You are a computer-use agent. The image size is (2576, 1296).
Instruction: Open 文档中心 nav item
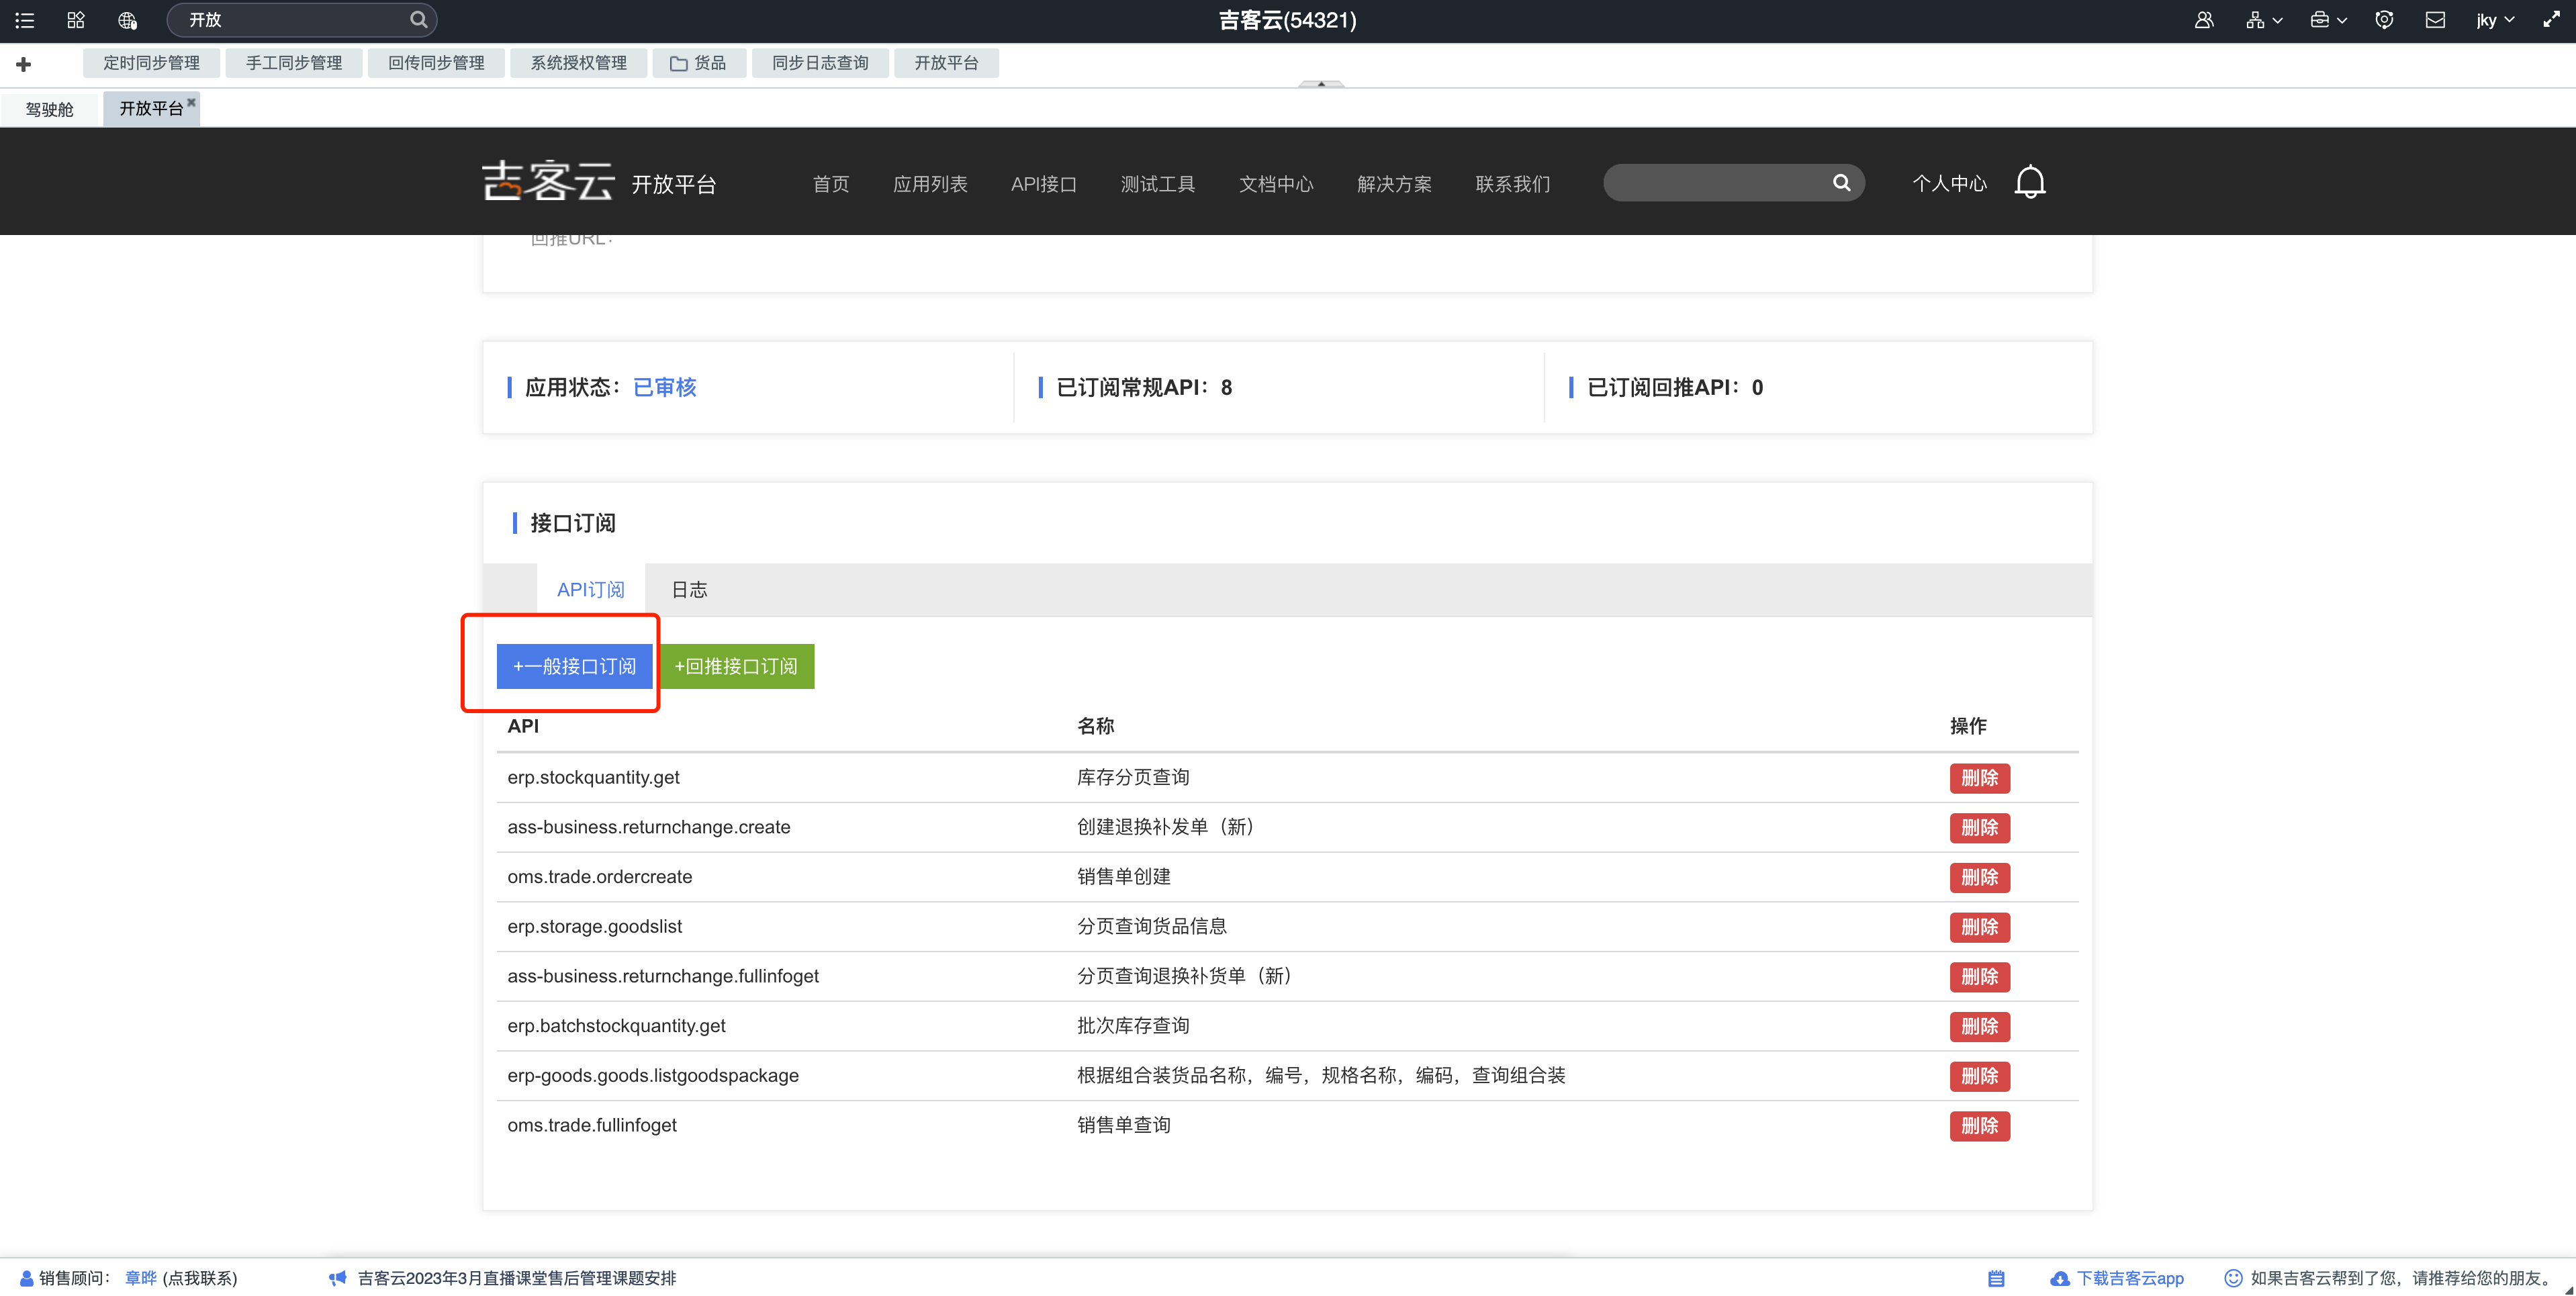pos(1276,184)
